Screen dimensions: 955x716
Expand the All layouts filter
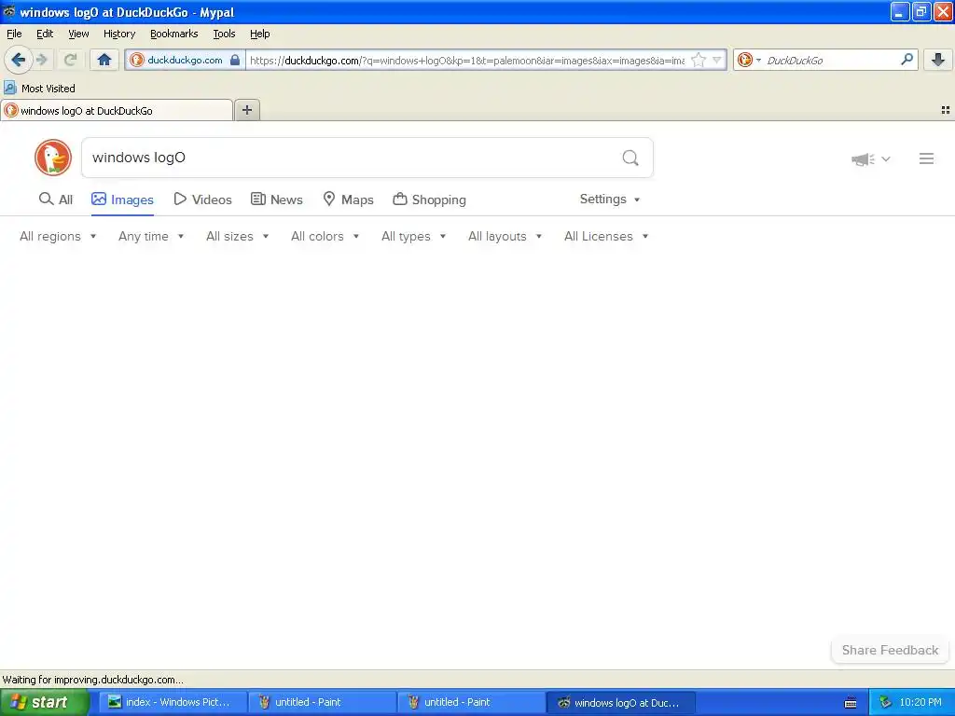[x=505, y=236]
